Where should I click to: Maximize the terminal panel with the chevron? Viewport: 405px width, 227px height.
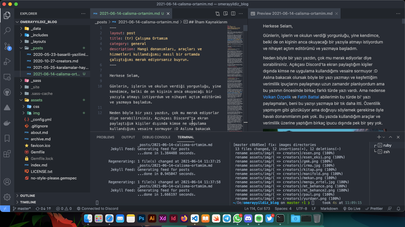coord(390,137)
